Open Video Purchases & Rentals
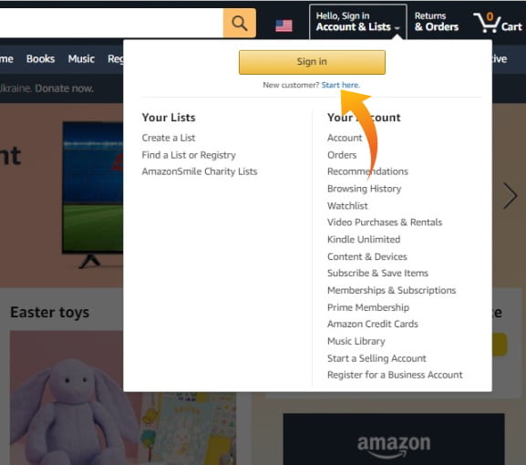Viewport: 526px width, 465px height. click(385, 222)
